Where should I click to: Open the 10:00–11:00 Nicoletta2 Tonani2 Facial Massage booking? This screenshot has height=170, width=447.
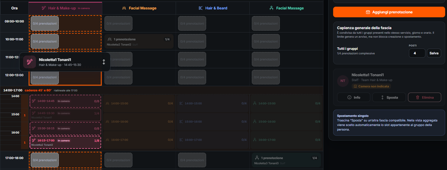[139, 41]
